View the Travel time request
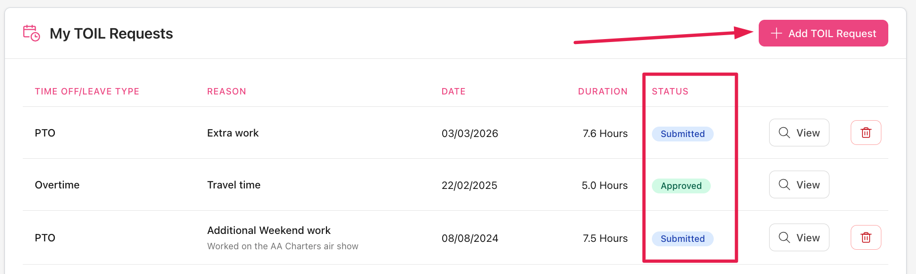The height and width of the screenshot is (274, 916). (799, 184)
